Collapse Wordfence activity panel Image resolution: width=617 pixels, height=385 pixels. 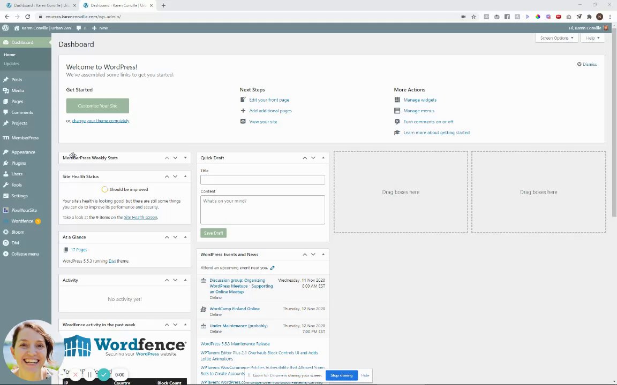click(x=185, y=325)
